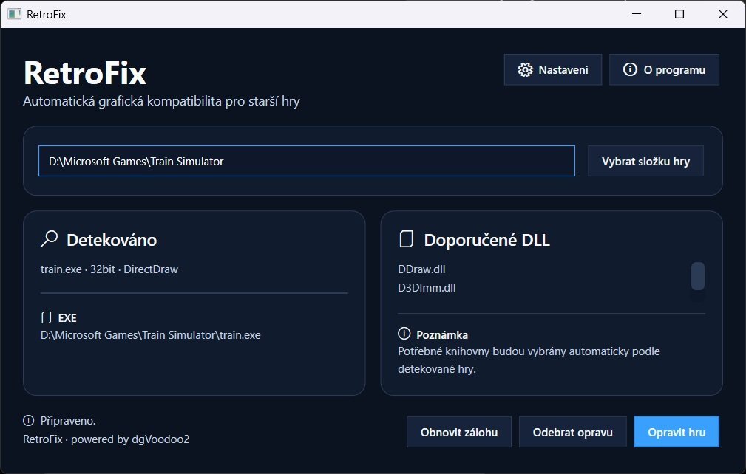Click the small file icon beside EXE
This screenshot has width=746, height=474.
46,317
